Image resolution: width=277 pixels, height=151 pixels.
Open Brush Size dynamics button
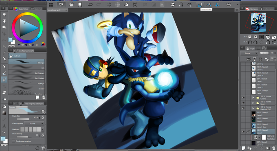tap(43, 118)
